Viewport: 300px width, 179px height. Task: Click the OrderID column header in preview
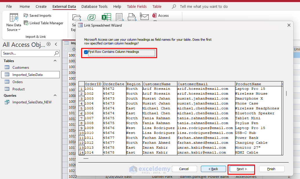(x=94, y=84)
